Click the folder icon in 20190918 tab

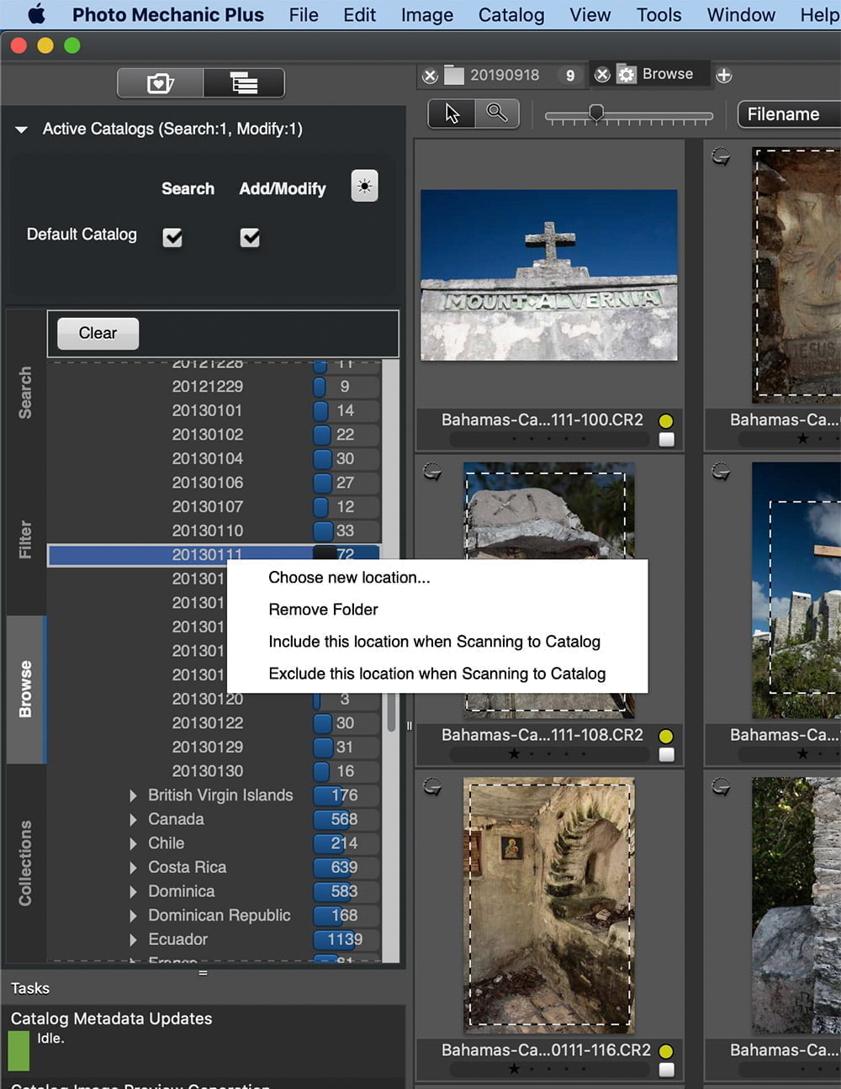click(x=454, y=75)
